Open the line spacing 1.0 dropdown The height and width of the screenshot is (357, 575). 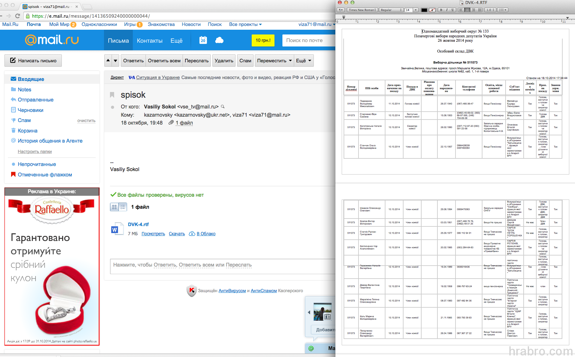[x=490, y=10]
